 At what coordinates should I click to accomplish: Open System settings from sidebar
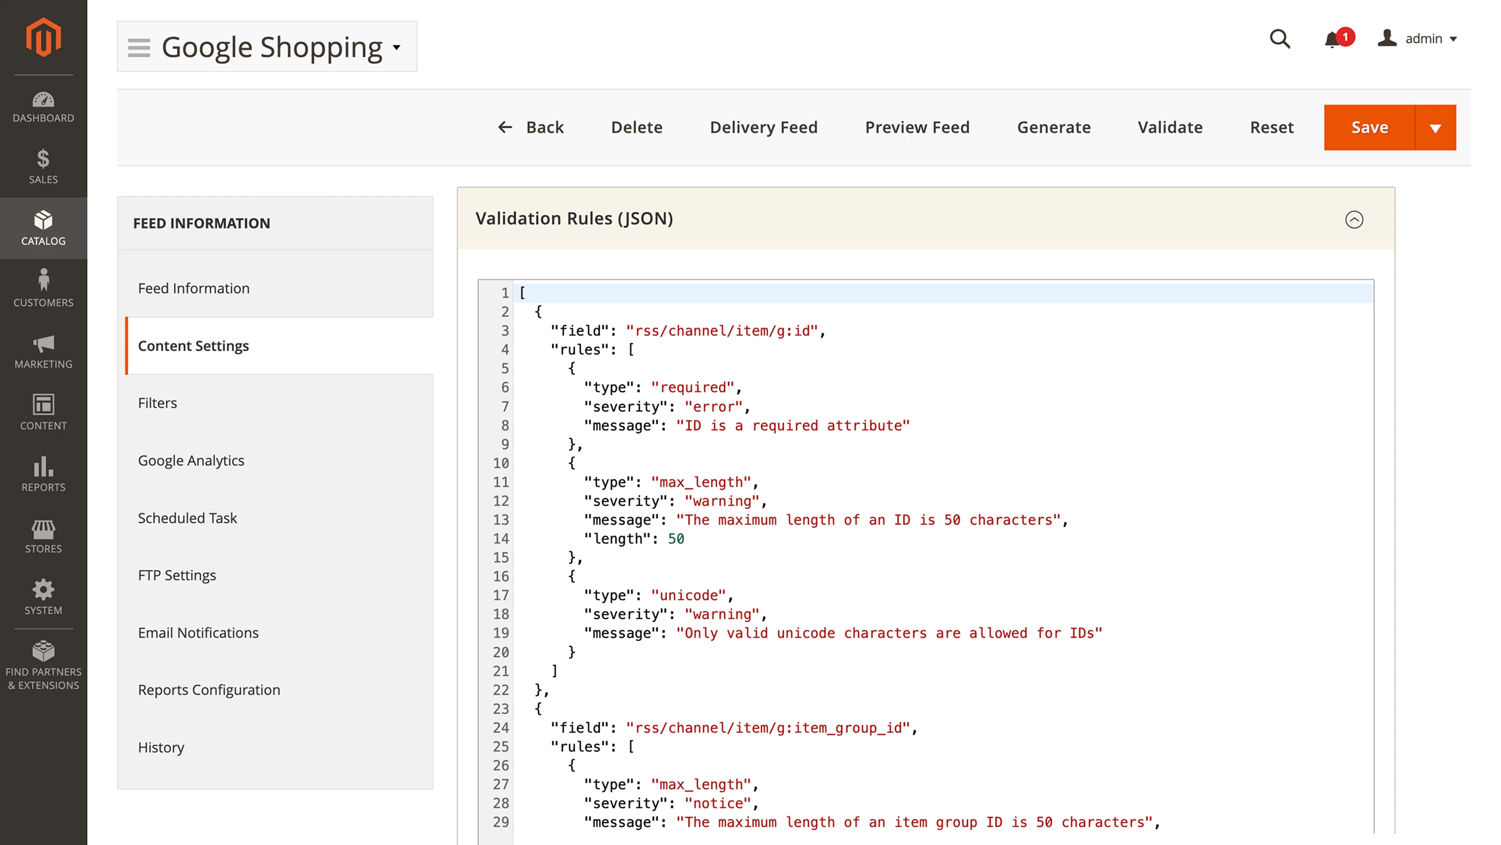coord(43,597)
